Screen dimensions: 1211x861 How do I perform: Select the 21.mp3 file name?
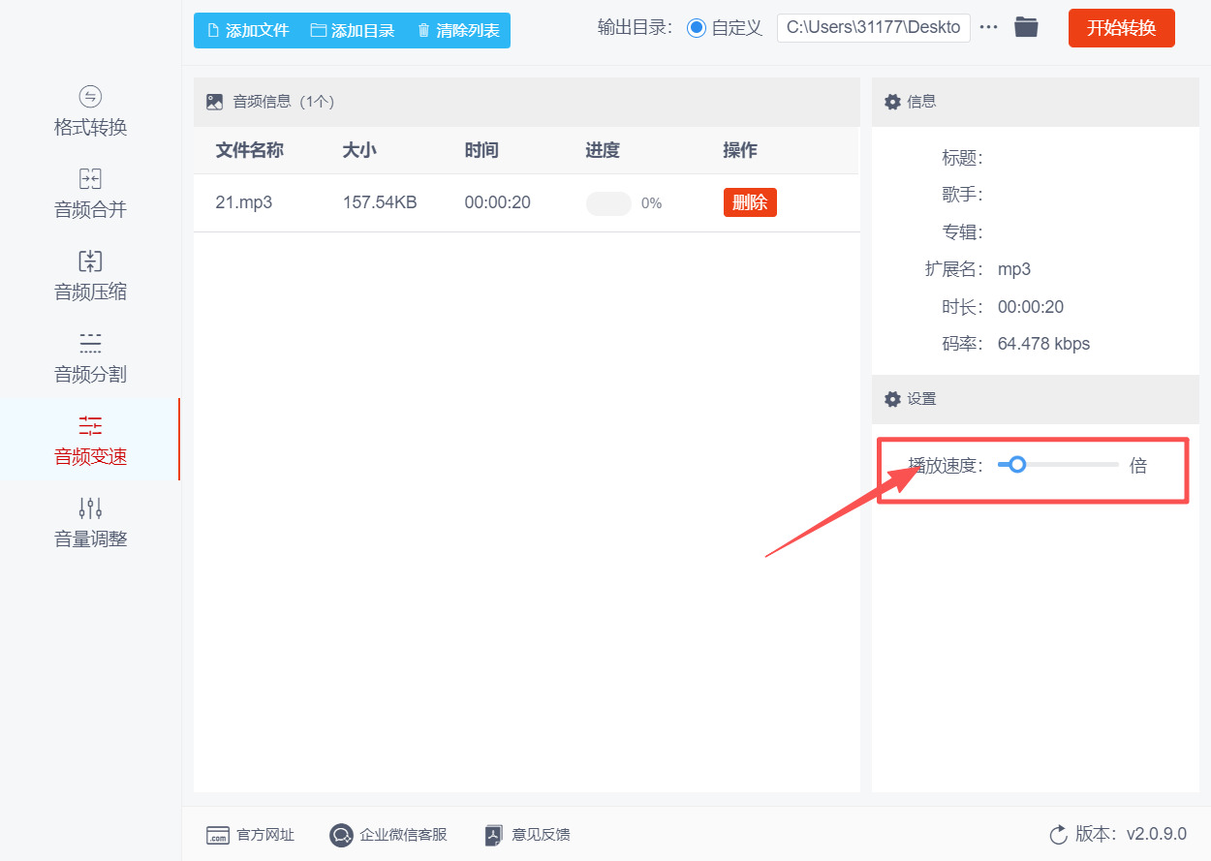click(x=244, y=202)
